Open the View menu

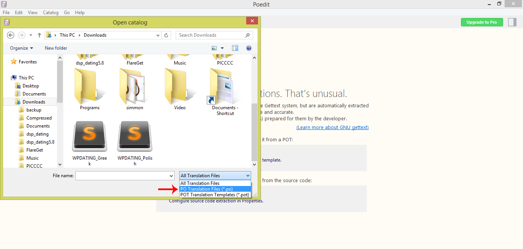[33, 13]
